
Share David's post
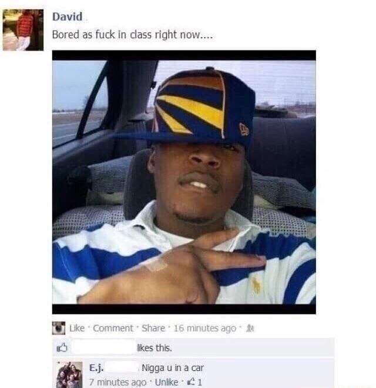point(153,329)
